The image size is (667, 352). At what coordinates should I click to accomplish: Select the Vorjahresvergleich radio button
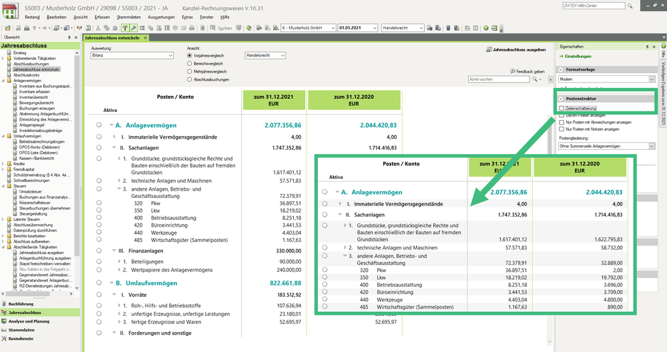coord(190,55)
